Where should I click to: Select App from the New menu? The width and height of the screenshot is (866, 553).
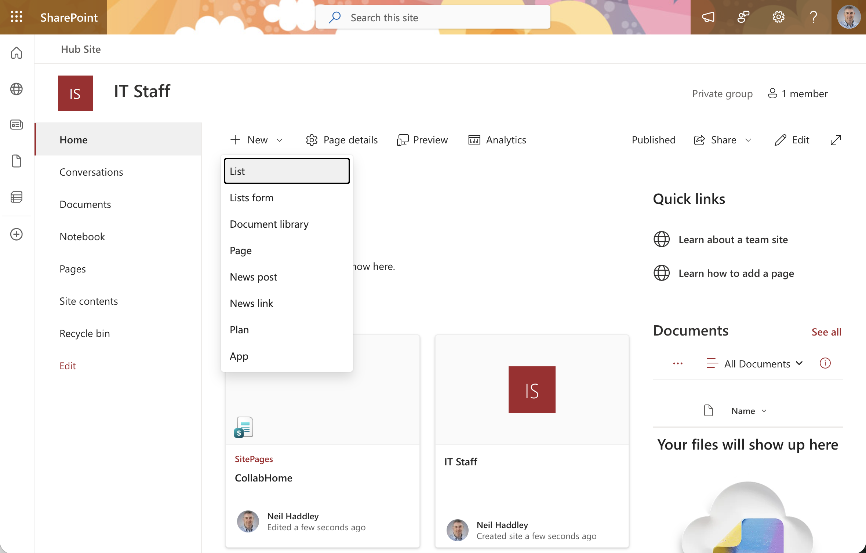(287, 356)
